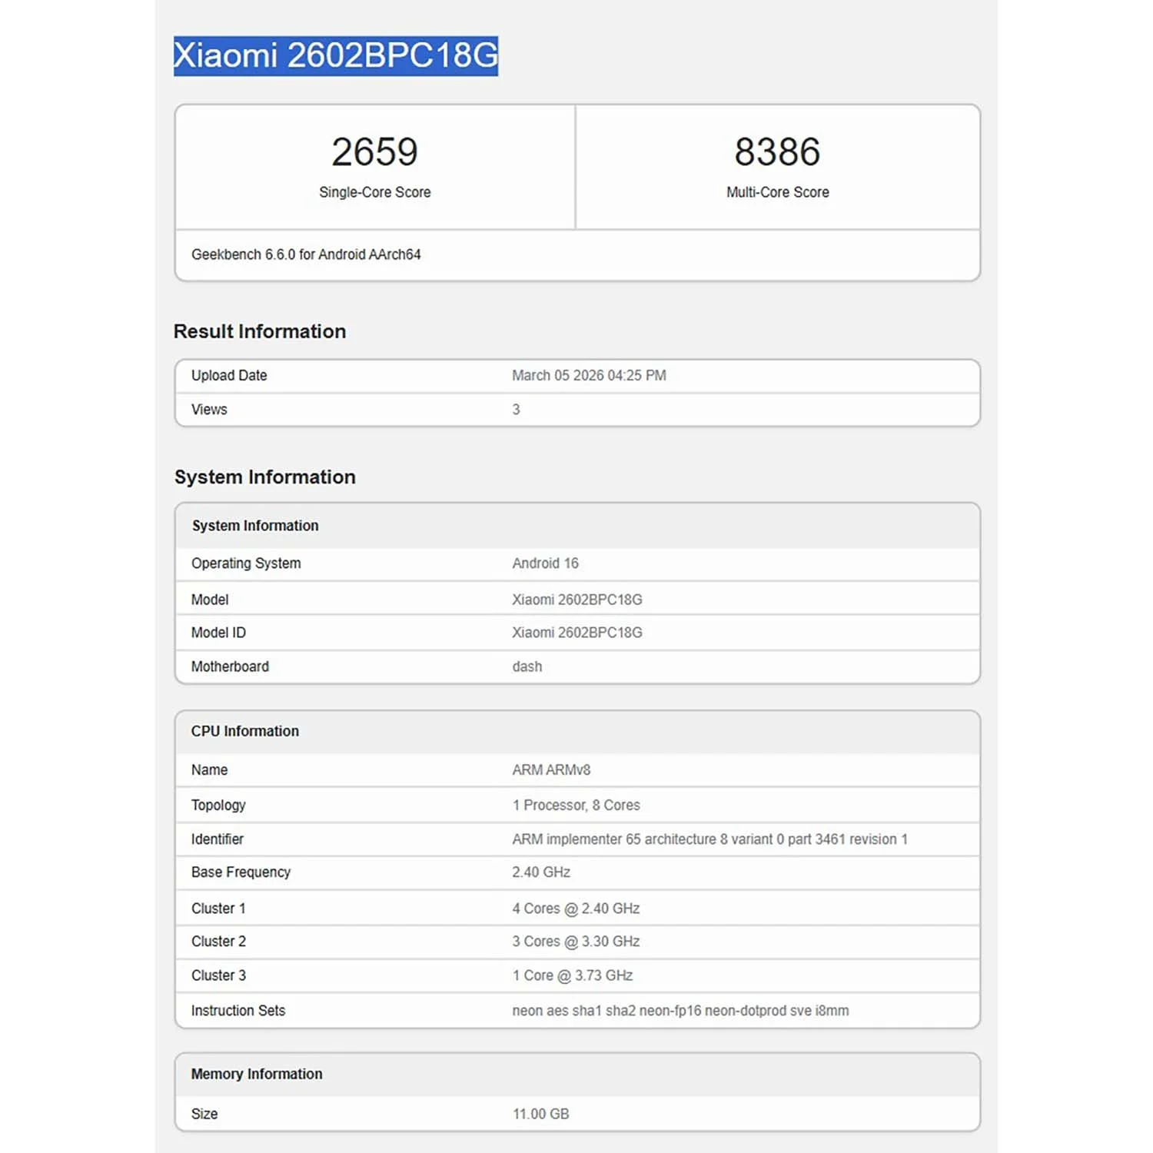Click the Model row value Xiaomi 2602BPC18G
The height and width of the screenshot is (1153, 1153).
point(576,600)
